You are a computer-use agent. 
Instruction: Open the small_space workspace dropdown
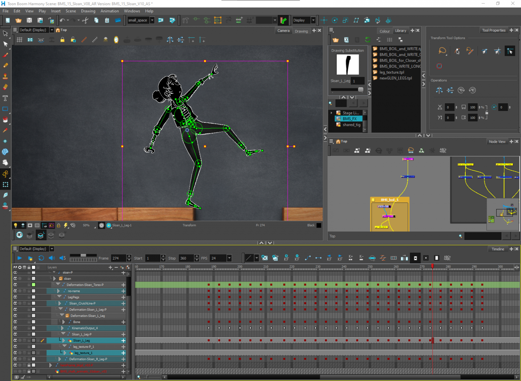(152, 20)
